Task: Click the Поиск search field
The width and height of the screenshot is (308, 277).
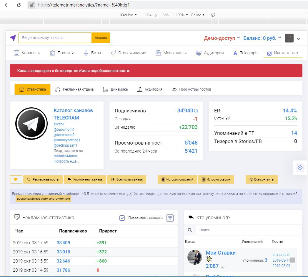Action: pyautogui.click(x=249, y=230)
